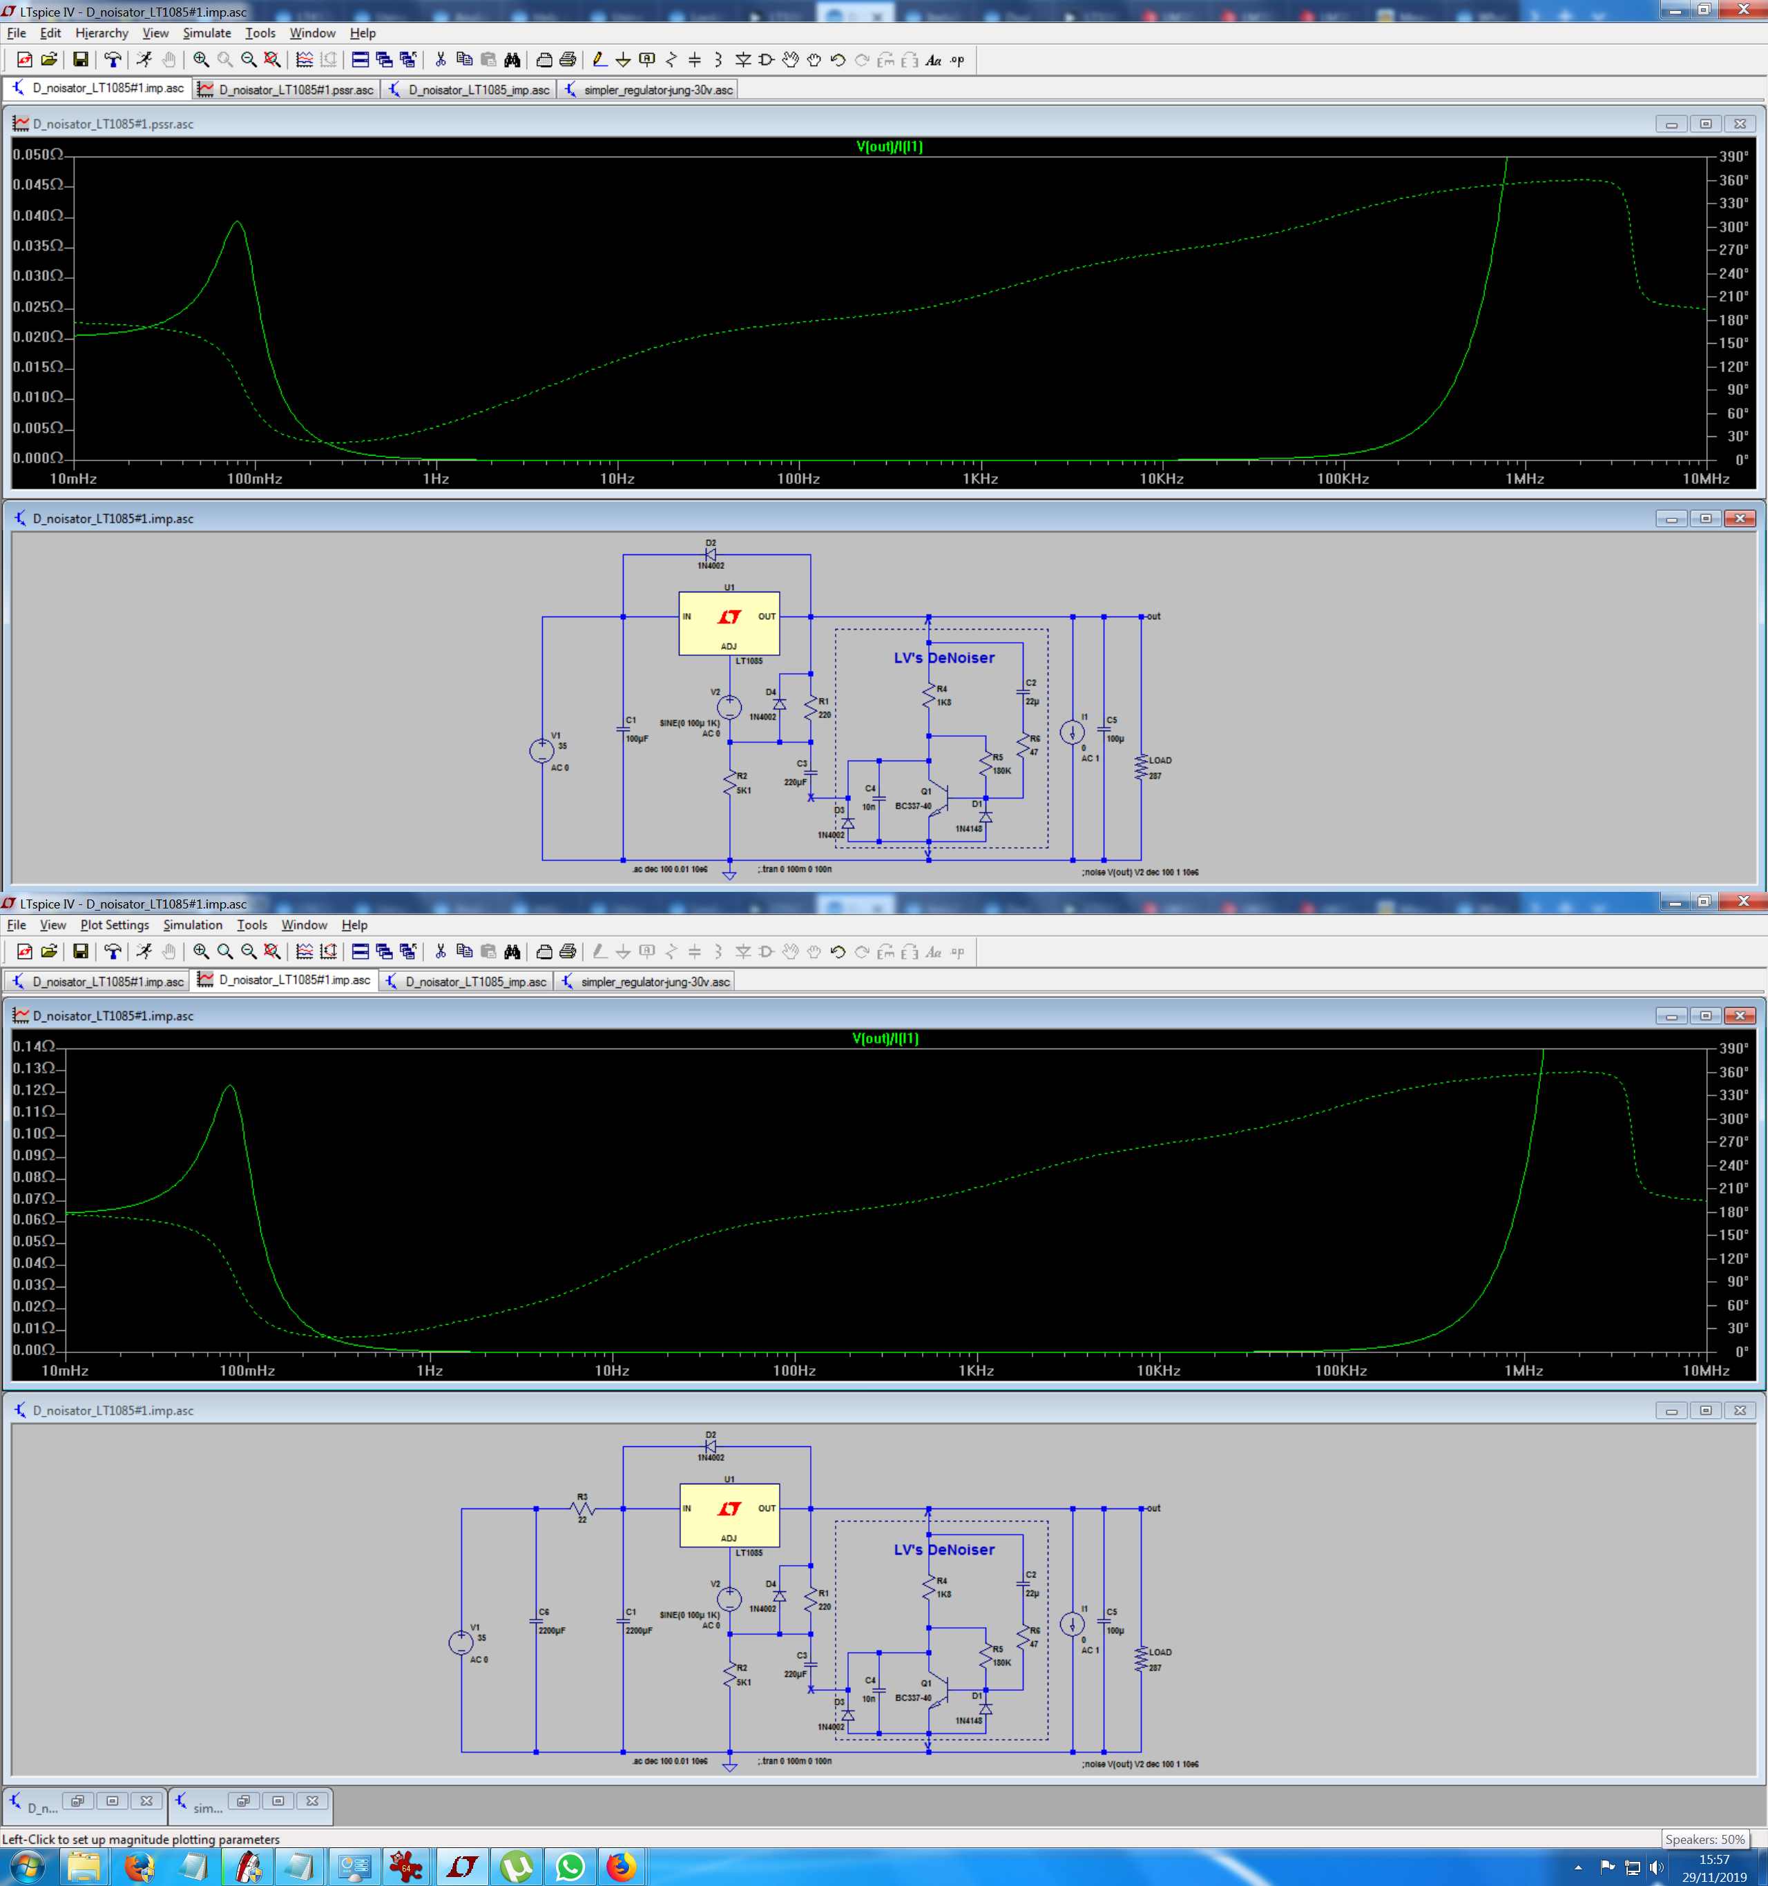
Task: Open the Simulate menu in top window
Action: [x=207, y=33]
